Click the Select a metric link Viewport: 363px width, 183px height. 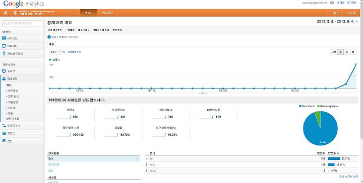[x=74, y=52]
